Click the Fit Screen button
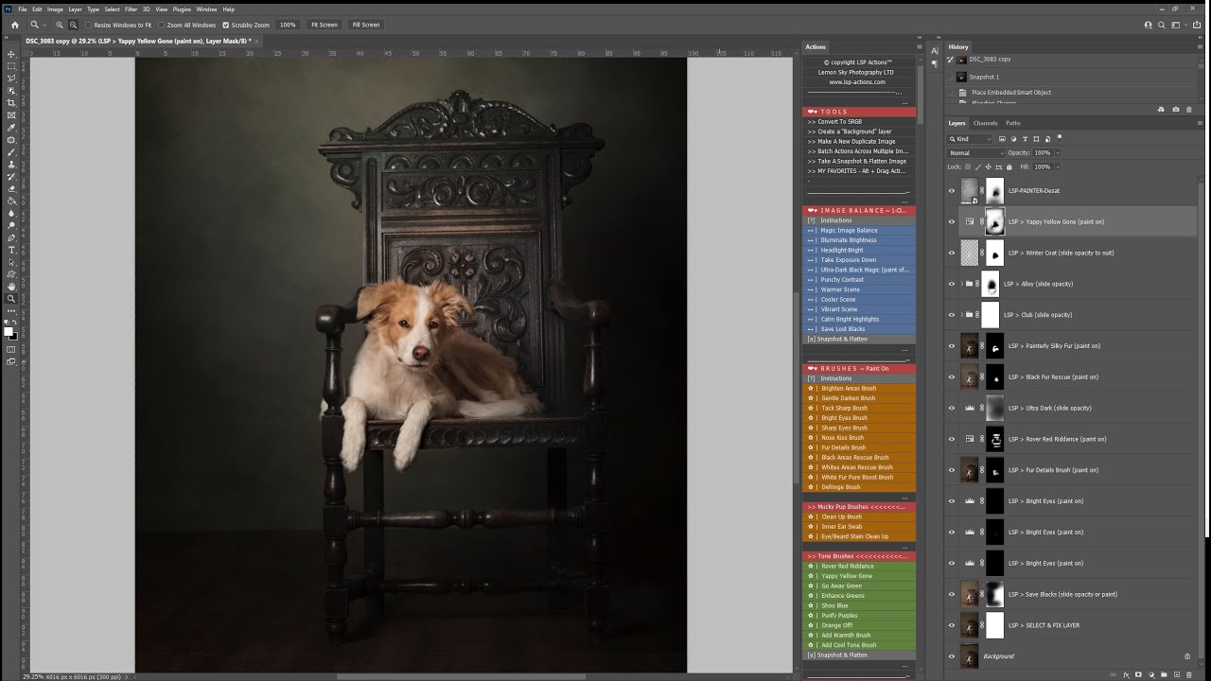Image resolution: width=1211 pixels, height=681 pixels. [324, 25]
